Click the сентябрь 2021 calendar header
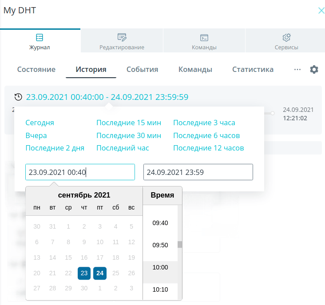Image resolution: width=325 pixels, height=305 pixels. pyautogui.click(x=84, y=195)
